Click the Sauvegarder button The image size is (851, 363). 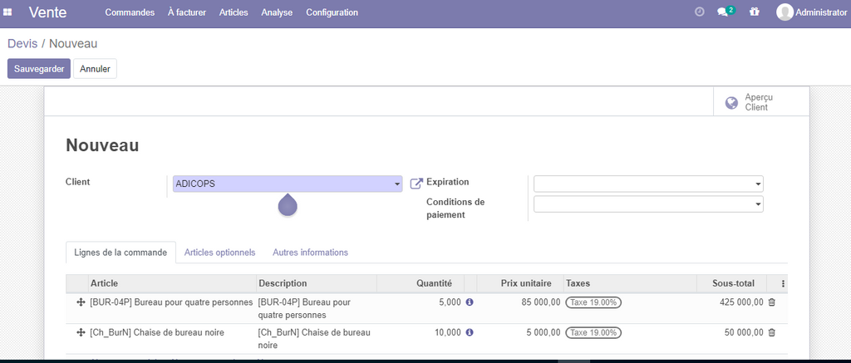click(x=39, y=69)
